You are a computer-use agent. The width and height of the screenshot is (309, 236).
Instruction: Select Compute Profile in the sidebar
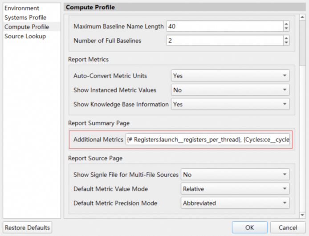[x=27, y=27]
